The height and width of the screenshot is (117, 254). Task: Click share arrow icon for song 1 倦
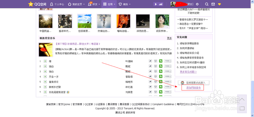150,61
